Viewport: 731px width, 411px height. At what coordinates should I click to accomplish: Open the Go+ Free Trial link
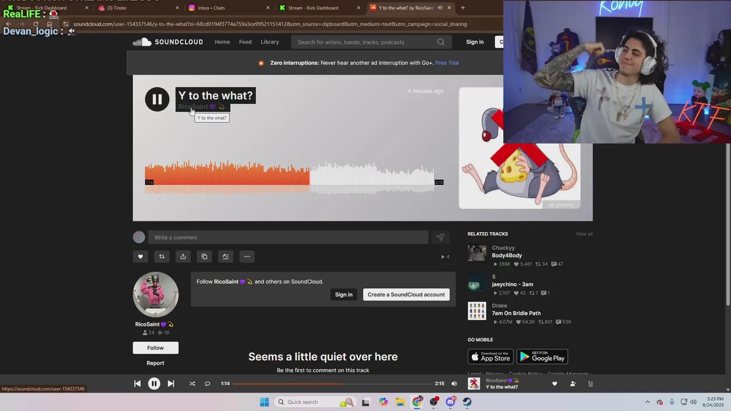pyautogui.click(x=447, y=63)
